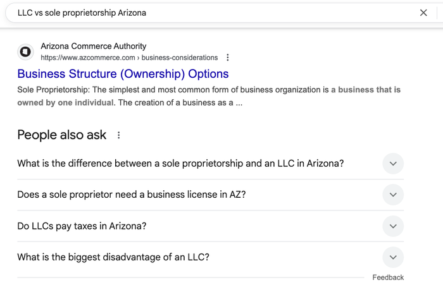Open the three-dot menu beside the azcommerce URL
This screenshot has width=443, height=292.
click(x=228, y=58)
